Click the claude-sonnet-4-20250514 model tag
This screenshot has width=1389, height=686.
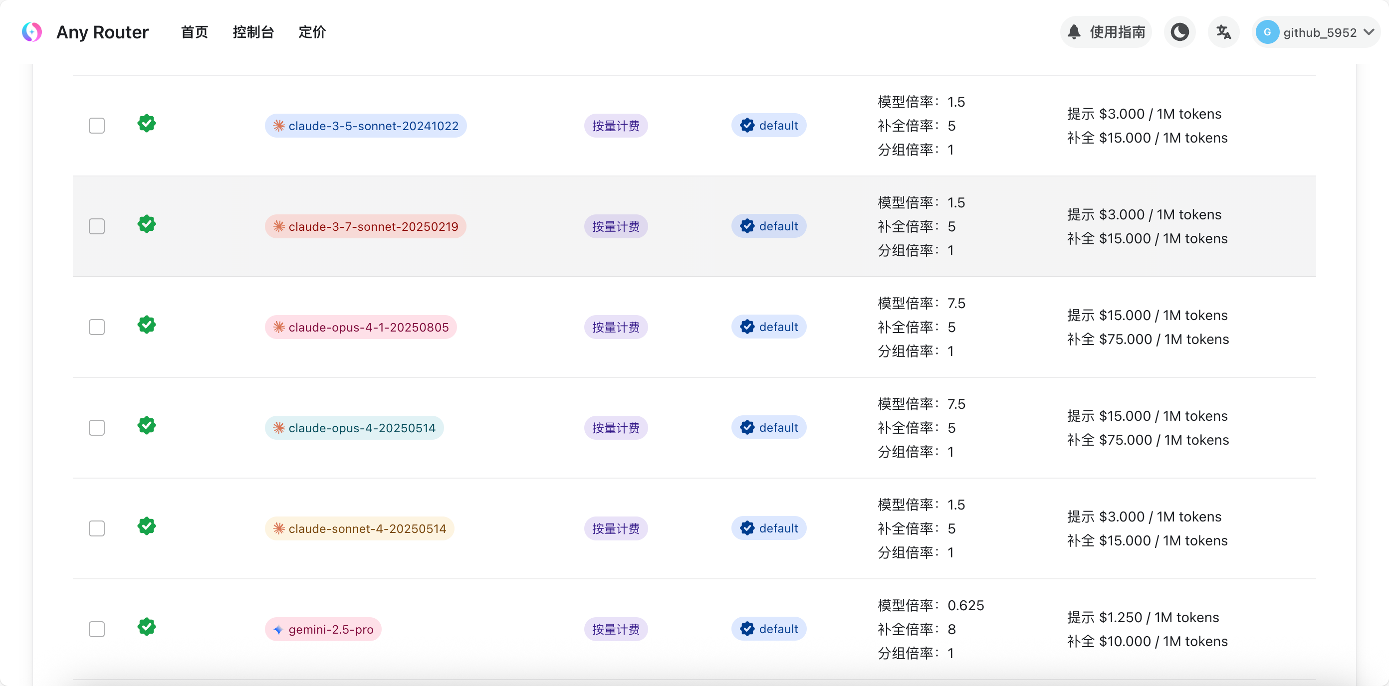pyautogui.click(x=359, y=528)
